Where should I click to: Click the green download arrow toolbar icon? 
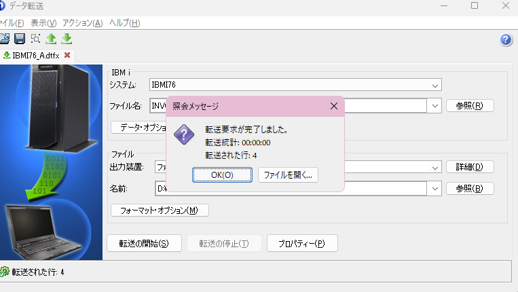coord(67,39)
